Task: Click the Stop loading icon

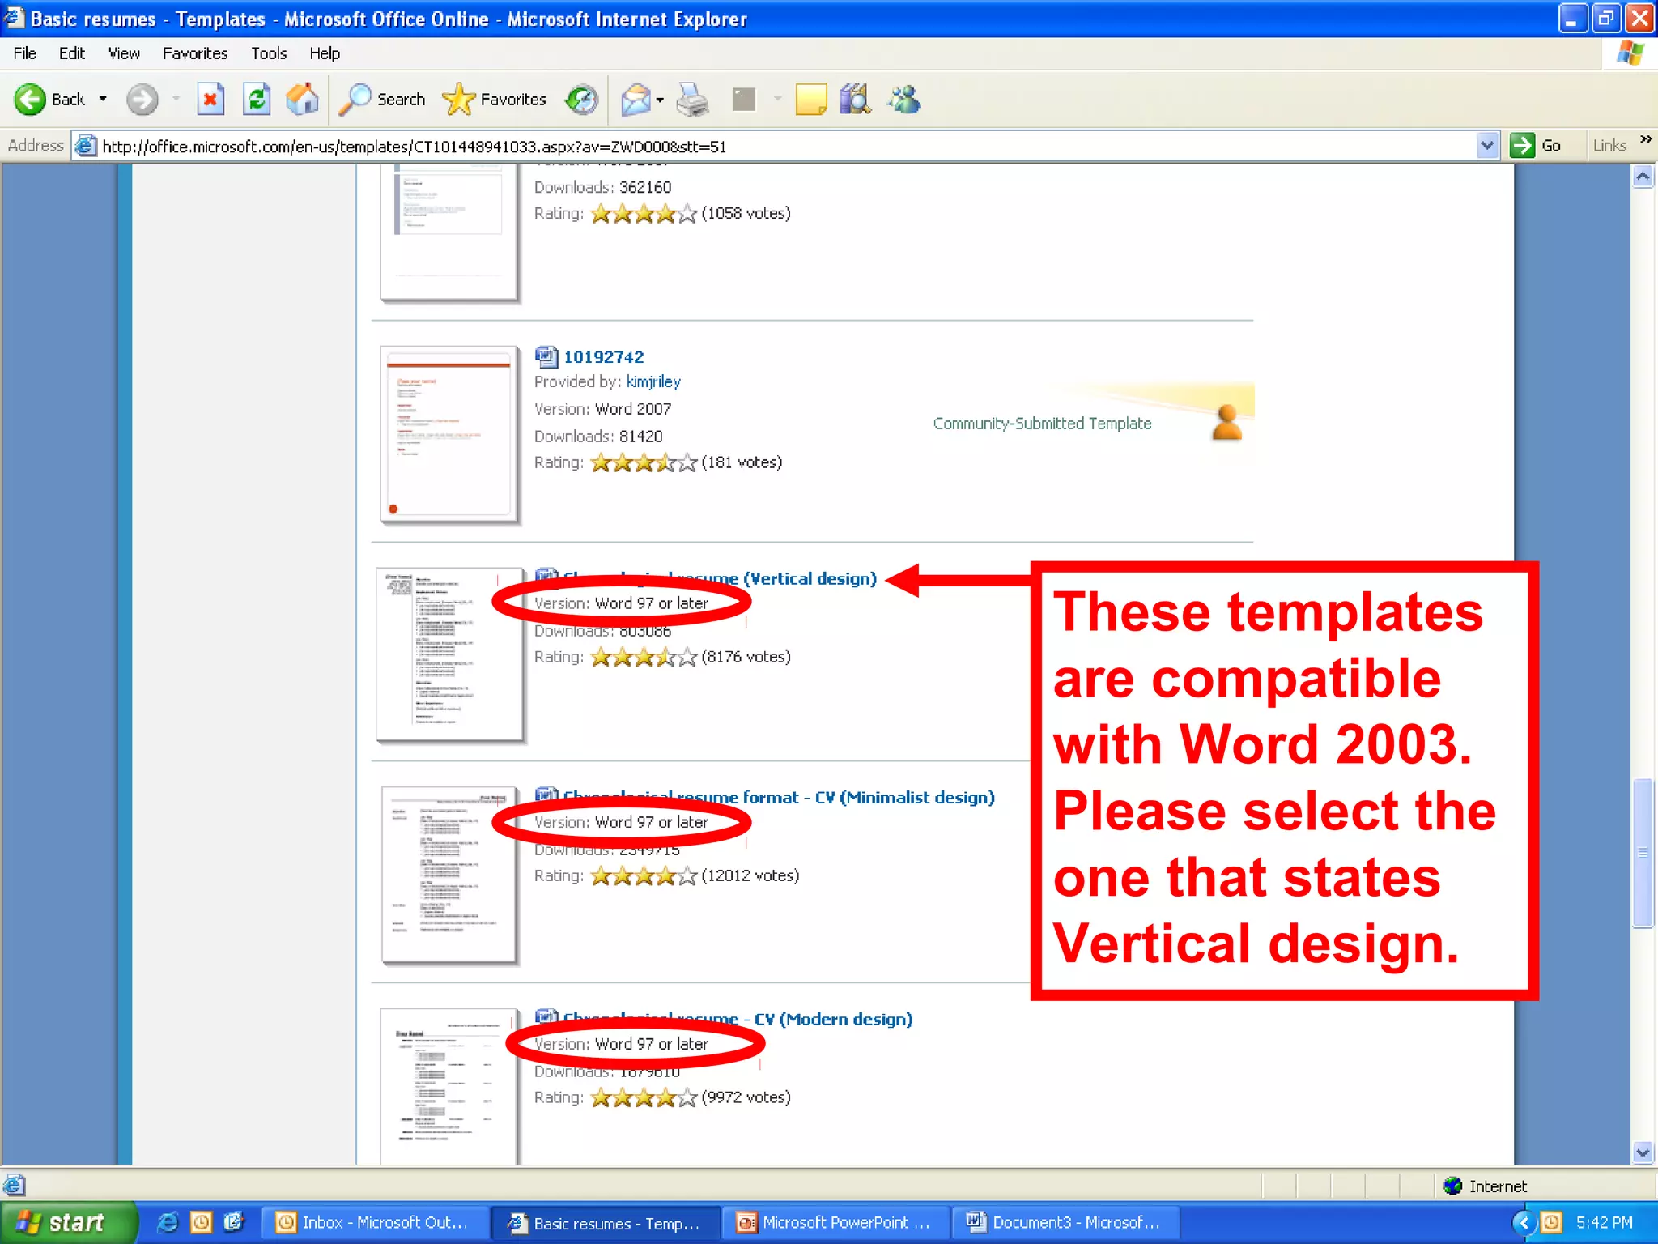Action: click(210, 100)
